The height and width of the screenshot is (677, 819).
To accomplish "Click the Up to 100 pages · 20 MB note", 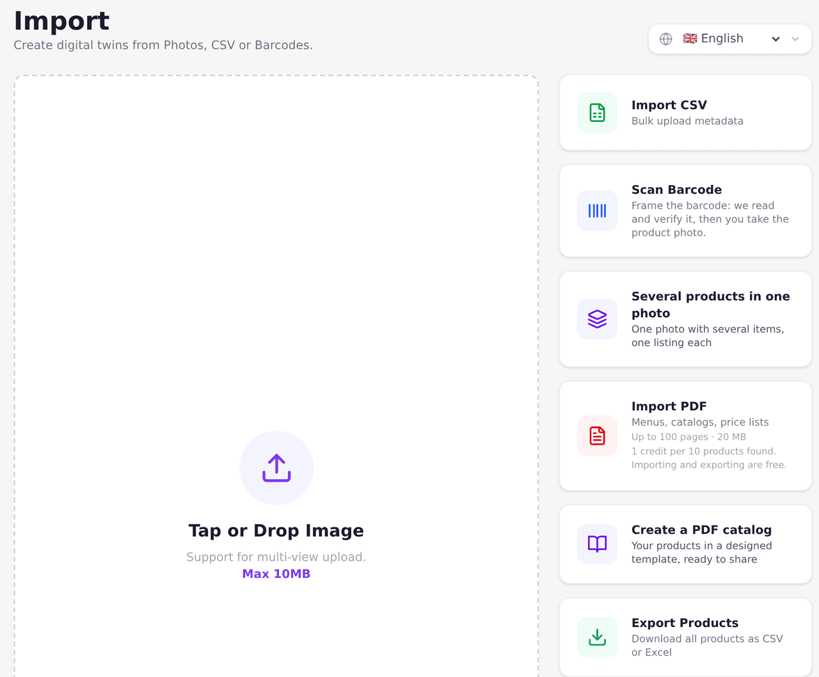I will tap(688, 437).
